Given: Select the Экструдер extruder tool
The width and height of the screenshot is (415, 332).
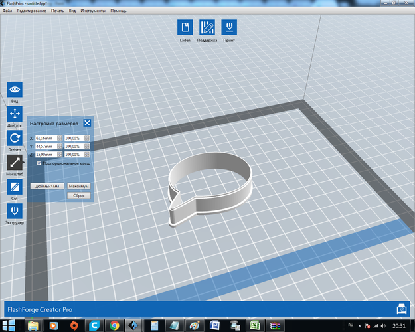Looking at the screenshot, I should point(15,211).
